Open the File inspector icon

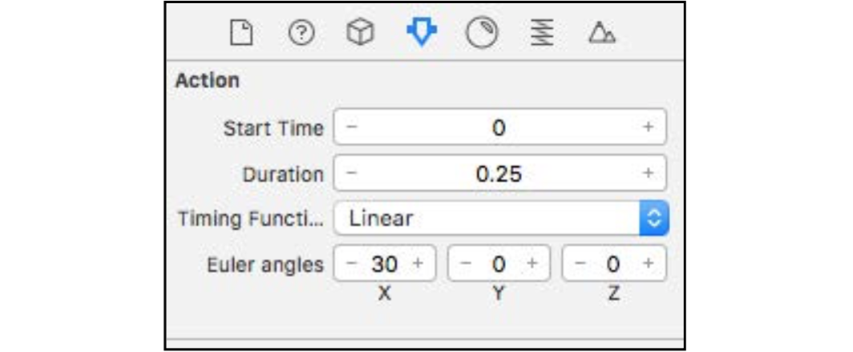pos(241,34)
